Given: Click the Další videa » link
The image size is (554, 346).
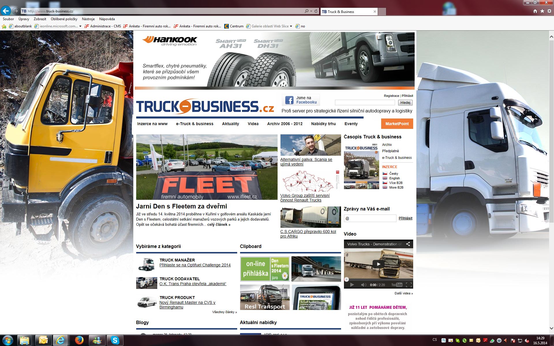Looking at the screenshot, I should [404, 293].
